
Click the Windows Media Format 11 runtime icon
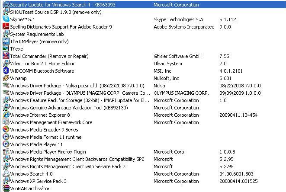[6, 137]
